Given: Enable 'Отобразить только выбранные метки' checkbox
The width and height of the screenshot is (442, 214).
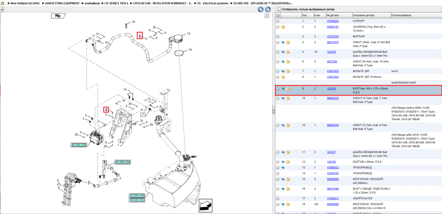Looking at the screenshot, I should tap(279, 9).
